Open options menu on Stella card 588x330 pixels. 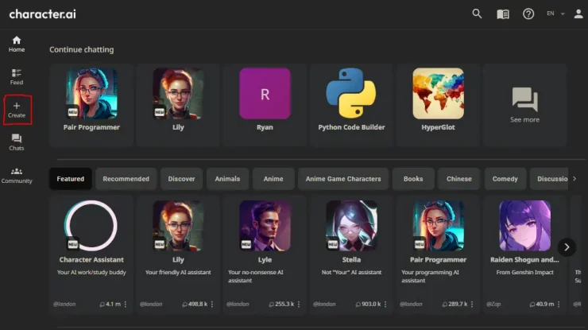pyautogui.click(x=385, y=304)
